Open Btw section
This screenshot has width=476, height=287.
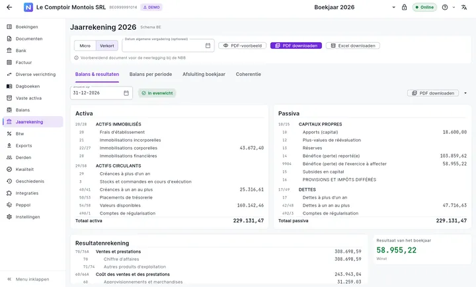33,134
